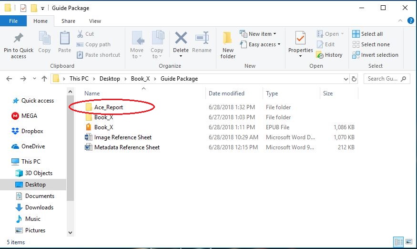Click Properties icon in title bar
This screenshot has width=417, height=249.
(x=23, y=8)
